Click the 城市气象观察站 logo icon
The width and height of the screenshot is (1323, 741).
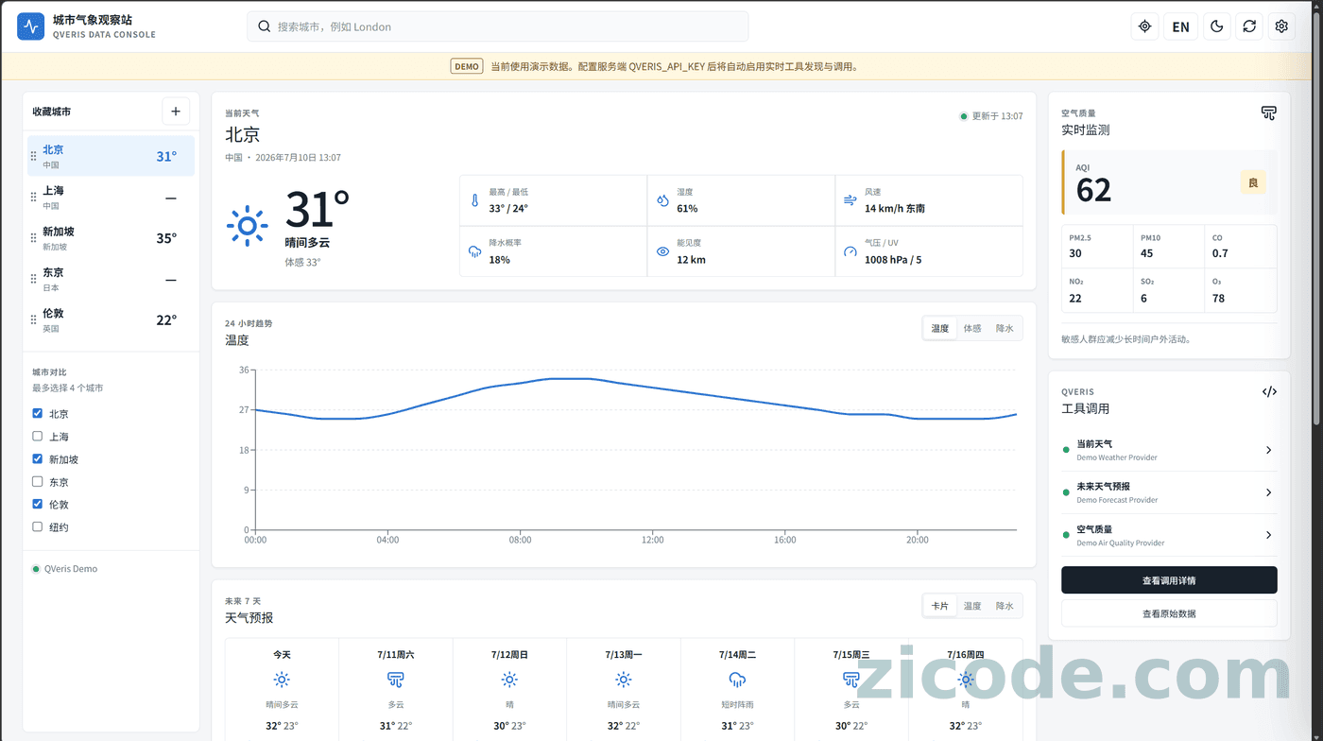(x=31, y=26)
